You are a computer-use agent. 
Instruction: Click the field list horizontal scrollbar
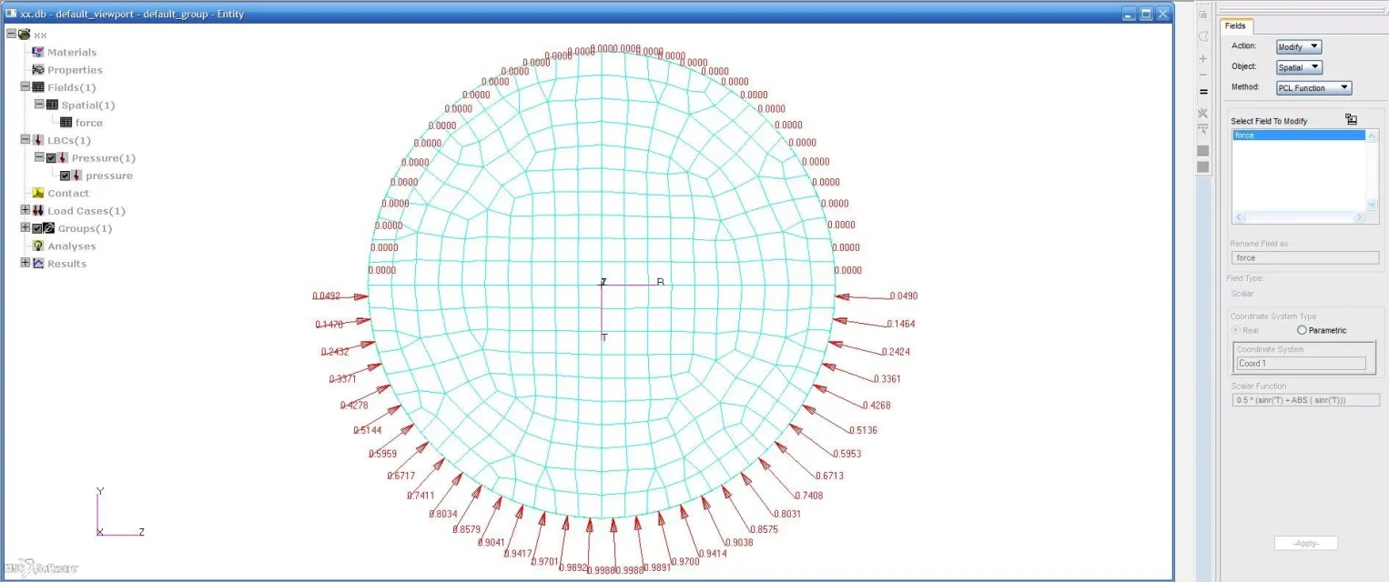click(x=1298, y=218)
